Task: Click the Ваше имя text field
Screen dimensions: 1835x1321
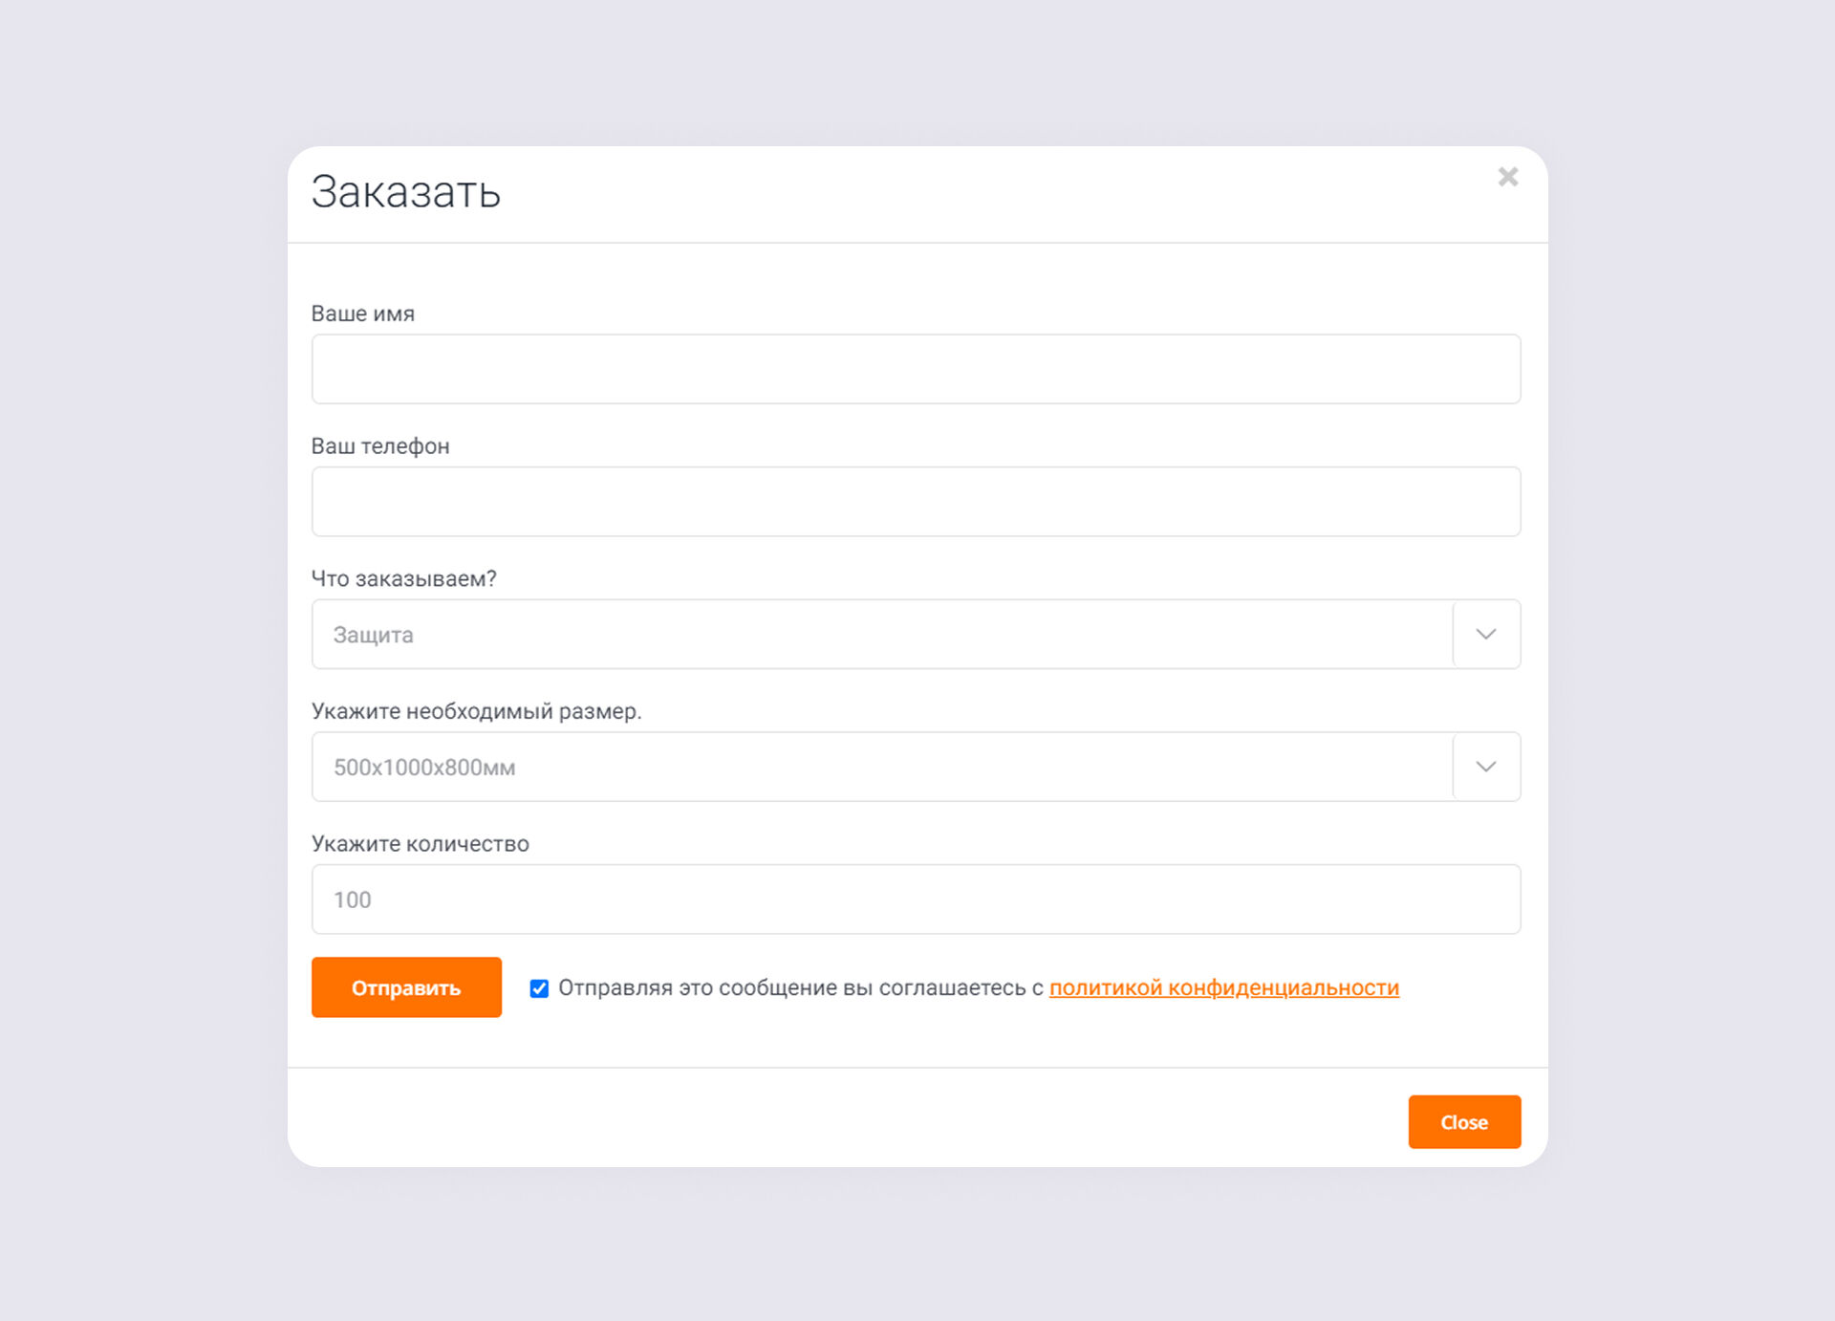Action: pyautogui.click(x=915, y=369)
